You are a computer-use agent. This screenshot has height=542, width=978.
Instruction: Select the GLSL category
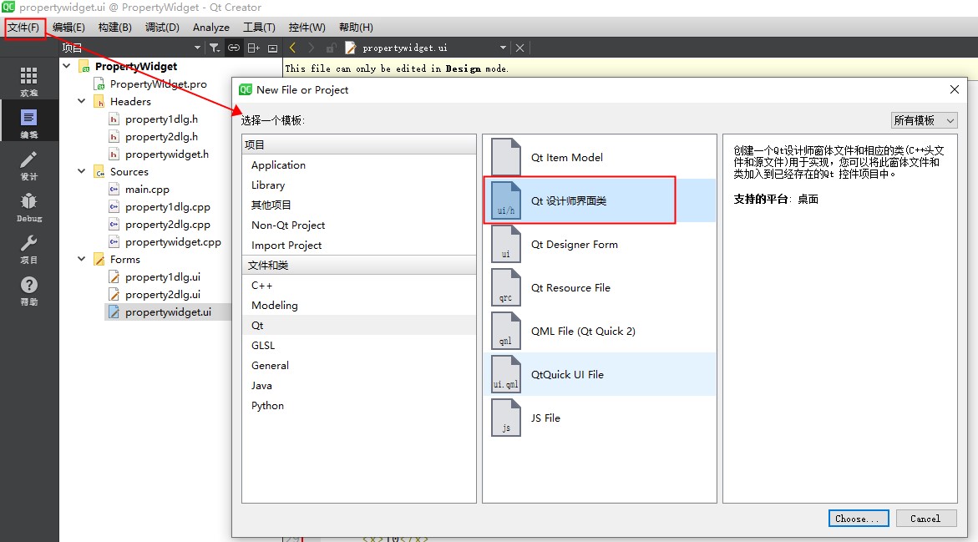click(x=358, y=345)
